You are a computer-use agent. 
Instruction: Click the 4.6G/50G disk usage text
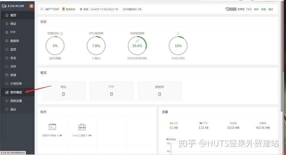[x=178, y=58]
